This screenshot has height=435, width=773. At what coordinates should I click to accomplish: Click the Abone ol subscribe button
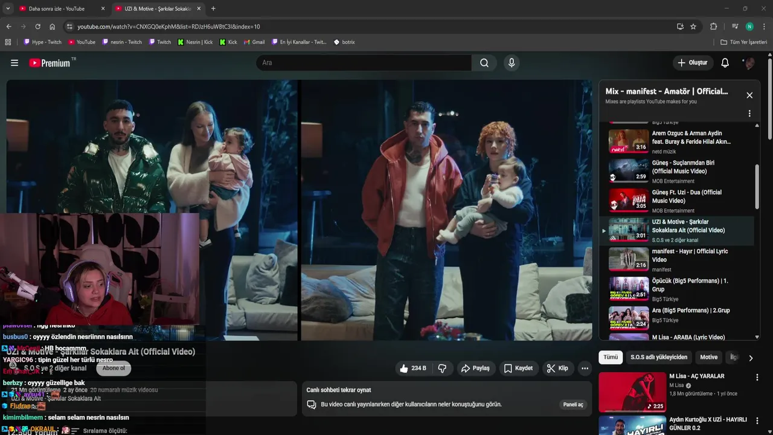114,368
